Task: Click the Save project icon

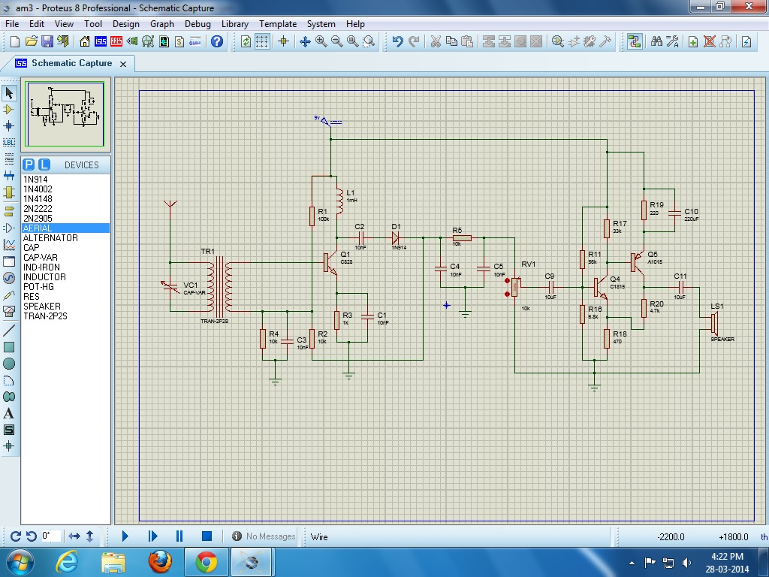Action: click(x=47, y=41)
